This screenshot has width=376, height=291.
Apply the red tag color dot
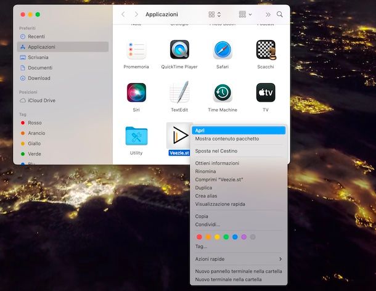point(199,237)
